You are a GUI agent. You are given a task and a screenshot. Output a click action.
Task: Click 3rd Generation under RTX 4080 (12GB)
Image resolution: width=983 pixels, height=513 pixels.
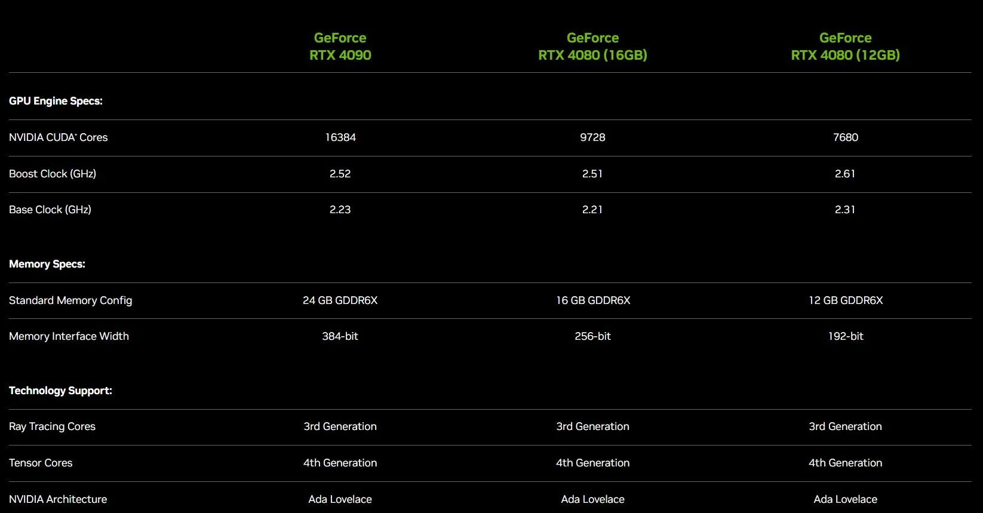846,426
